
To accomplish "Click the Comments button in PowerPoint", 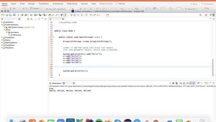I will pos(207,4).
